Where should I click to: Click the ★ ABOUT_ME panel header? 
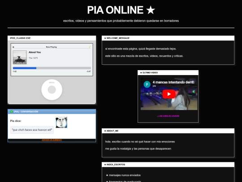coord(168,131)
